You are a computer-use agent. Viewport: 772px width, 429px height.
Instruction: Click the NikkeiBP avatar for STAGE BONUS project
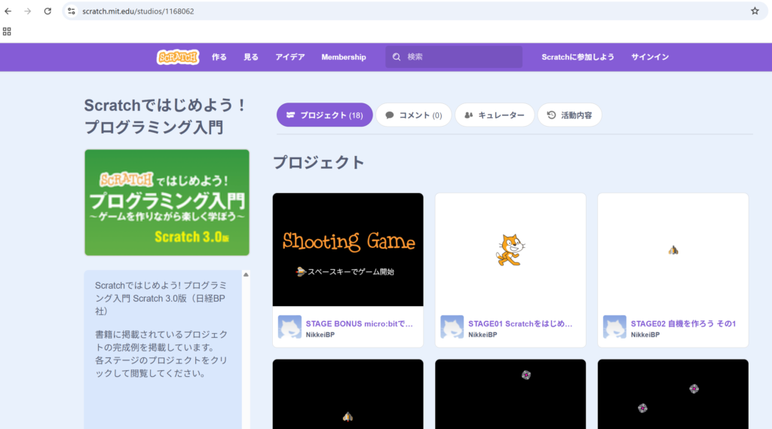[x=289, y=327]
